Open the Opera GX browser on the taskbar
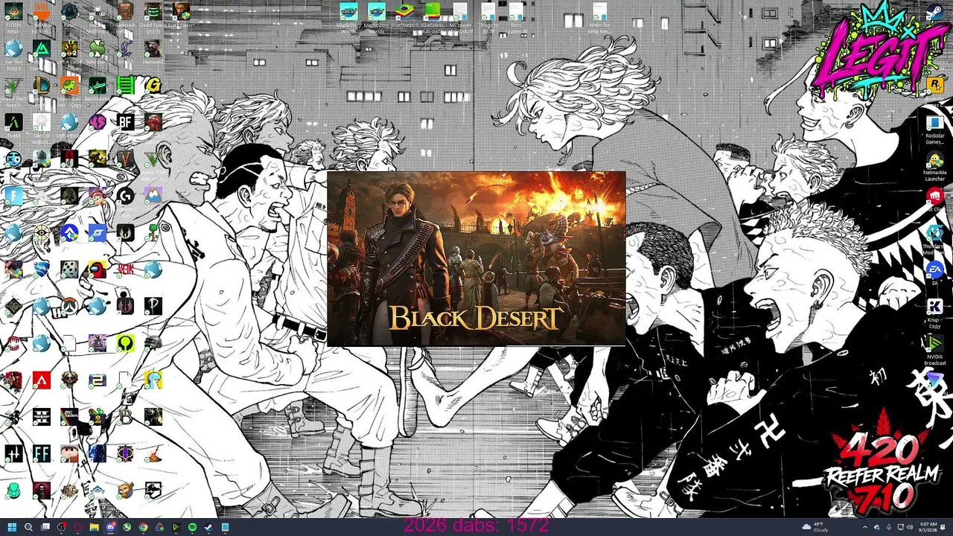 (78, 527)
